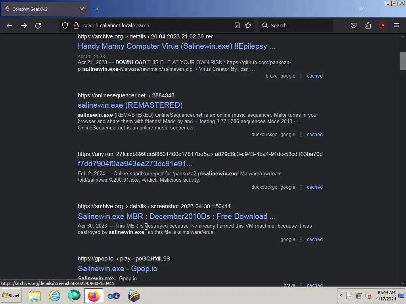Open the insecure connection lock icon
This screenshot has width=406, height=304.
[76, 25]
